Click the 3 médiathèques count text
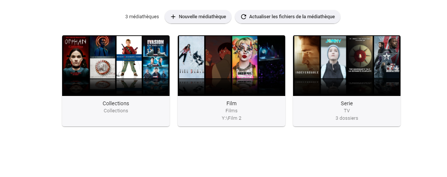The height and width of the screenshot is (177, 447). (142, 17)
